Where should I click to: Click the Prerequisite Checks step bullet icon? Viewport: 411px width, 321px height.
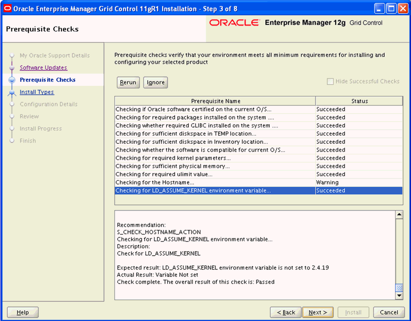[12, 79]
